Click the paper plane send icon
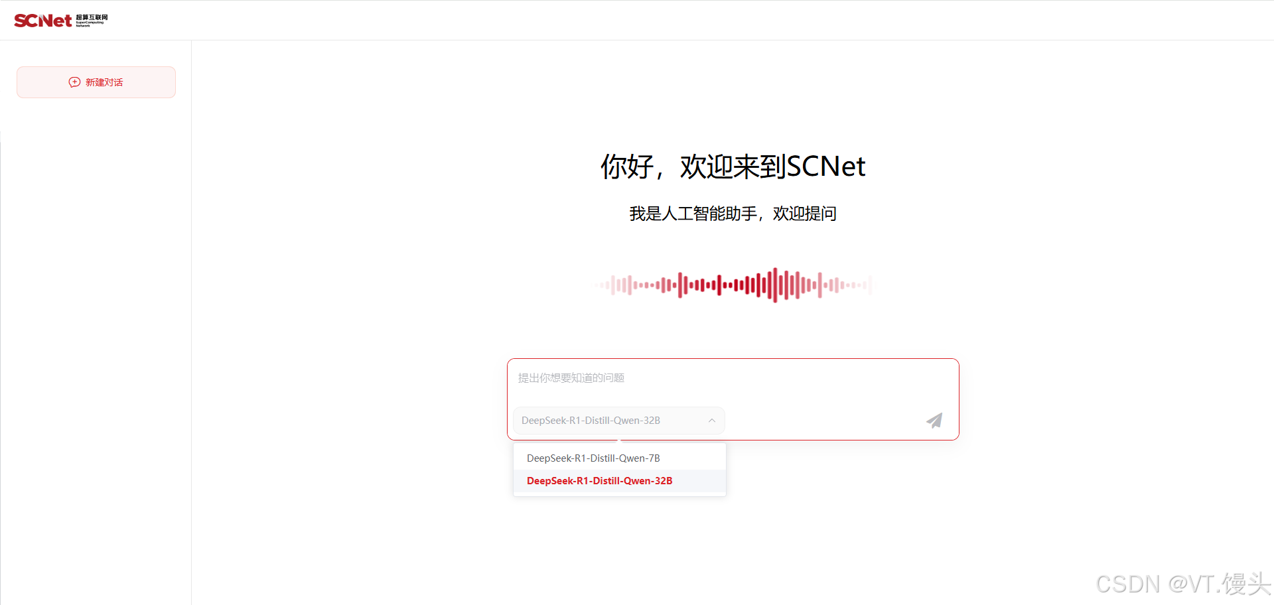1274x605 pixels. click(934, 420)
